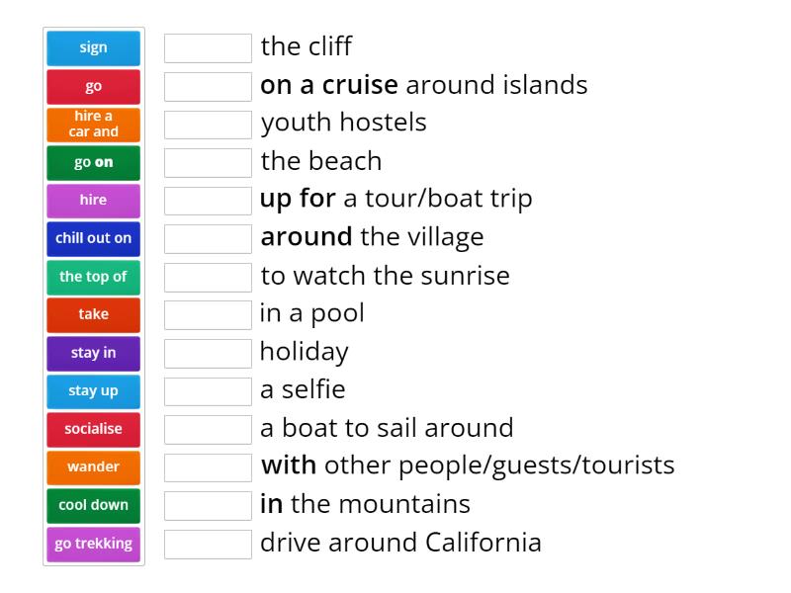Select the blue 'stay up' tile
Viewport: 791px width, 593px height.
pos(93,390)
